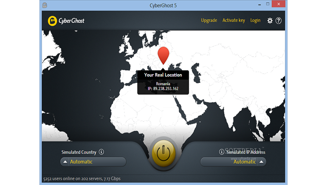Viewport: 330px width, 185px height.
Task: Open the Activate key link
Action: pos(234,20)
